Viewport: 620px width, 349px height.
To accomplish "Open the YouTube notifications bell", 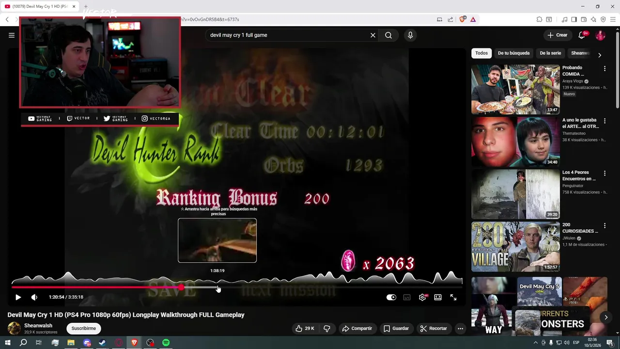I will 582,35.
